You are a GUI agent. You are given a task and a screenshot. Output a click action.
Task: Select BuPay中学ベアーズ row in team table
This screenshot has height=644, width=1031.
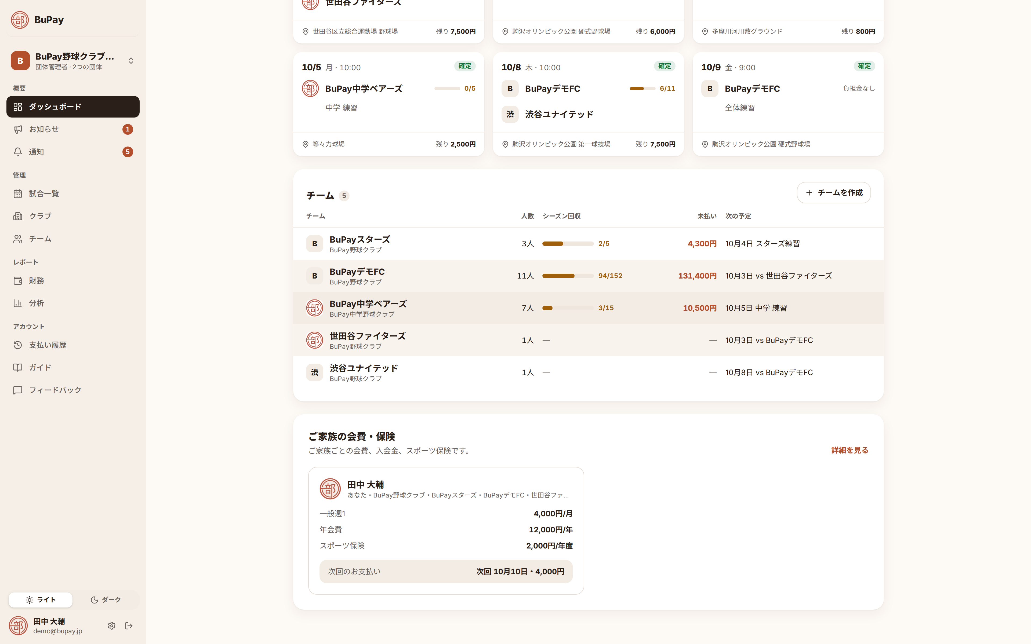tap(588, 308)
